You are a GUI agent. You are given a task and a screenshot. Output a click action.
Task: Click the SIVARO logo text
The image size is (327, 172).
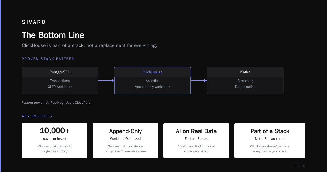coord(34,22)
